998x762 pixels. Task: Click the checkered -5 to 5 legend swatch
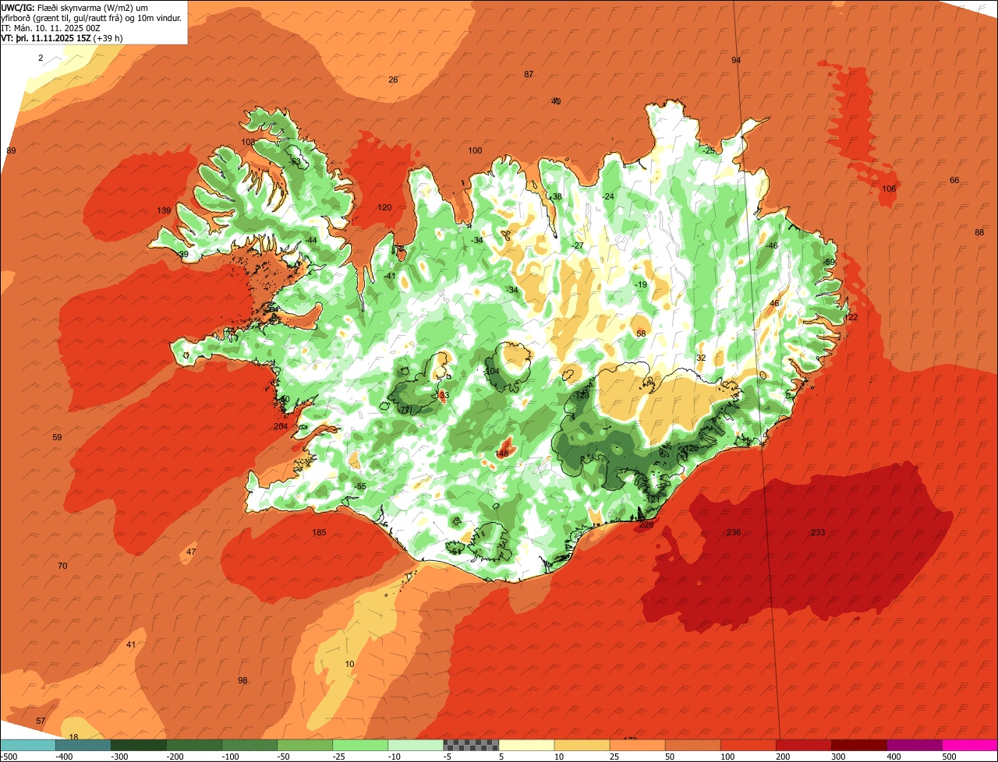click(471, 745)
